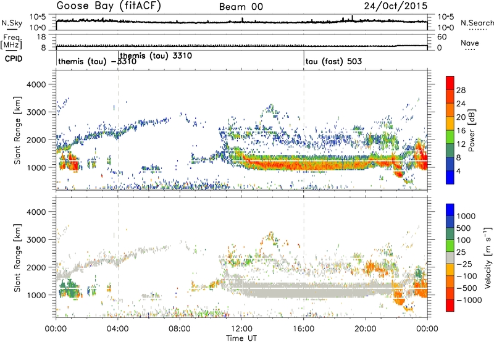
Task: Click the "Power [dB]" color bar title
Action: click(472, 130)
